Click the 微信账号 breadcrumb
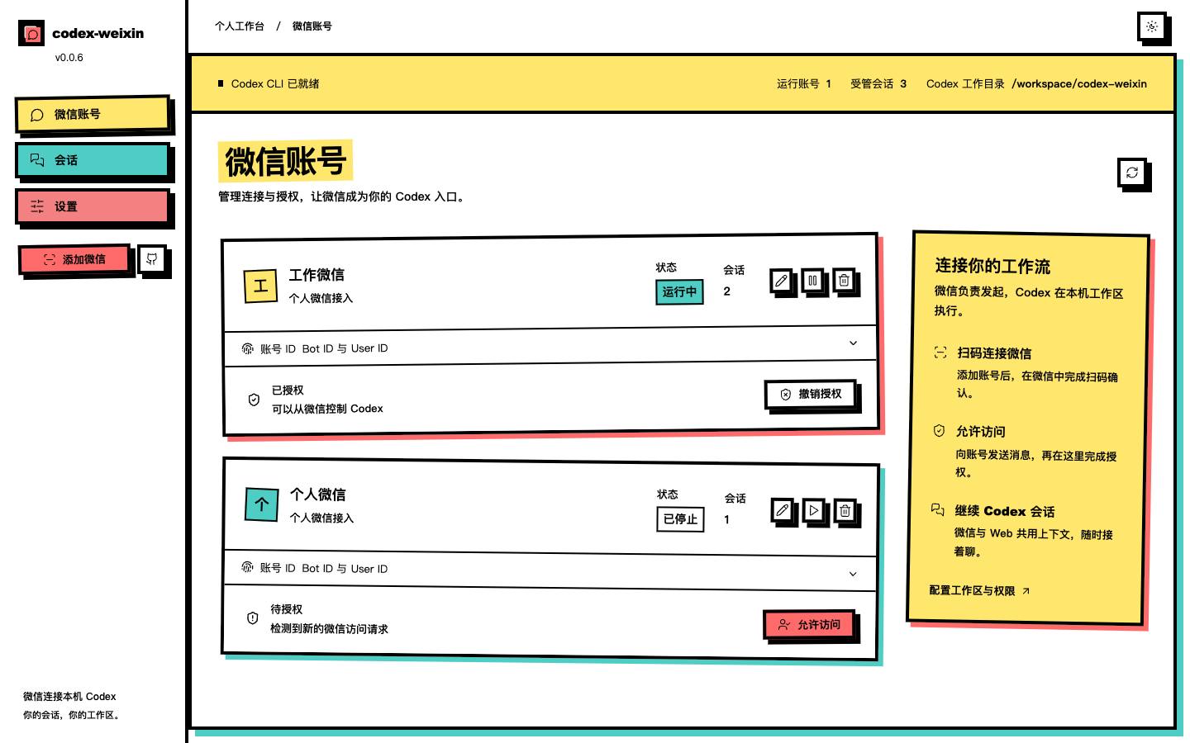The width and height of the screenshot is (1190, 743). pos(312,26)
